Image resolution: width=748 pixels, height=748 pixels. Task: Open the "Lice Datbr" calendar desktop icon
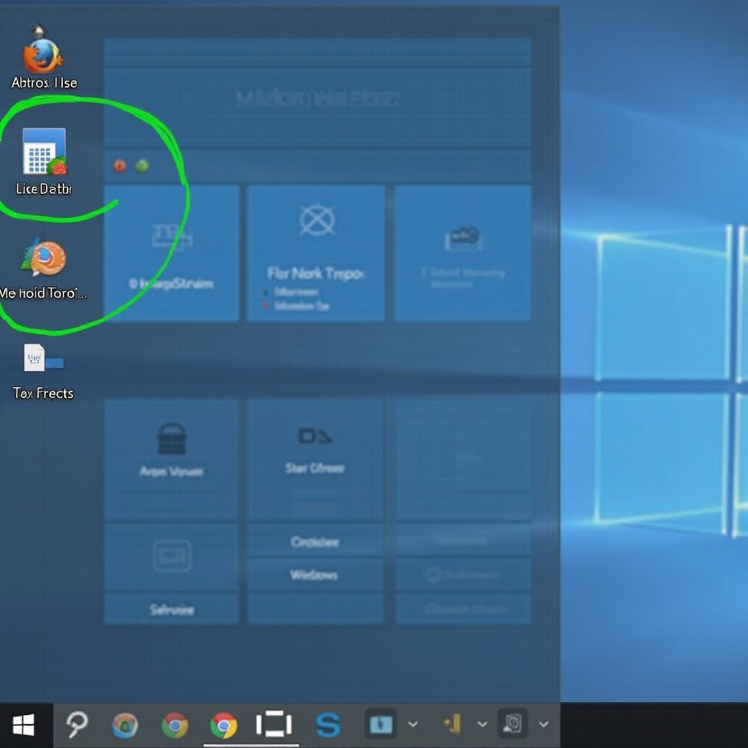coord(44,152)
